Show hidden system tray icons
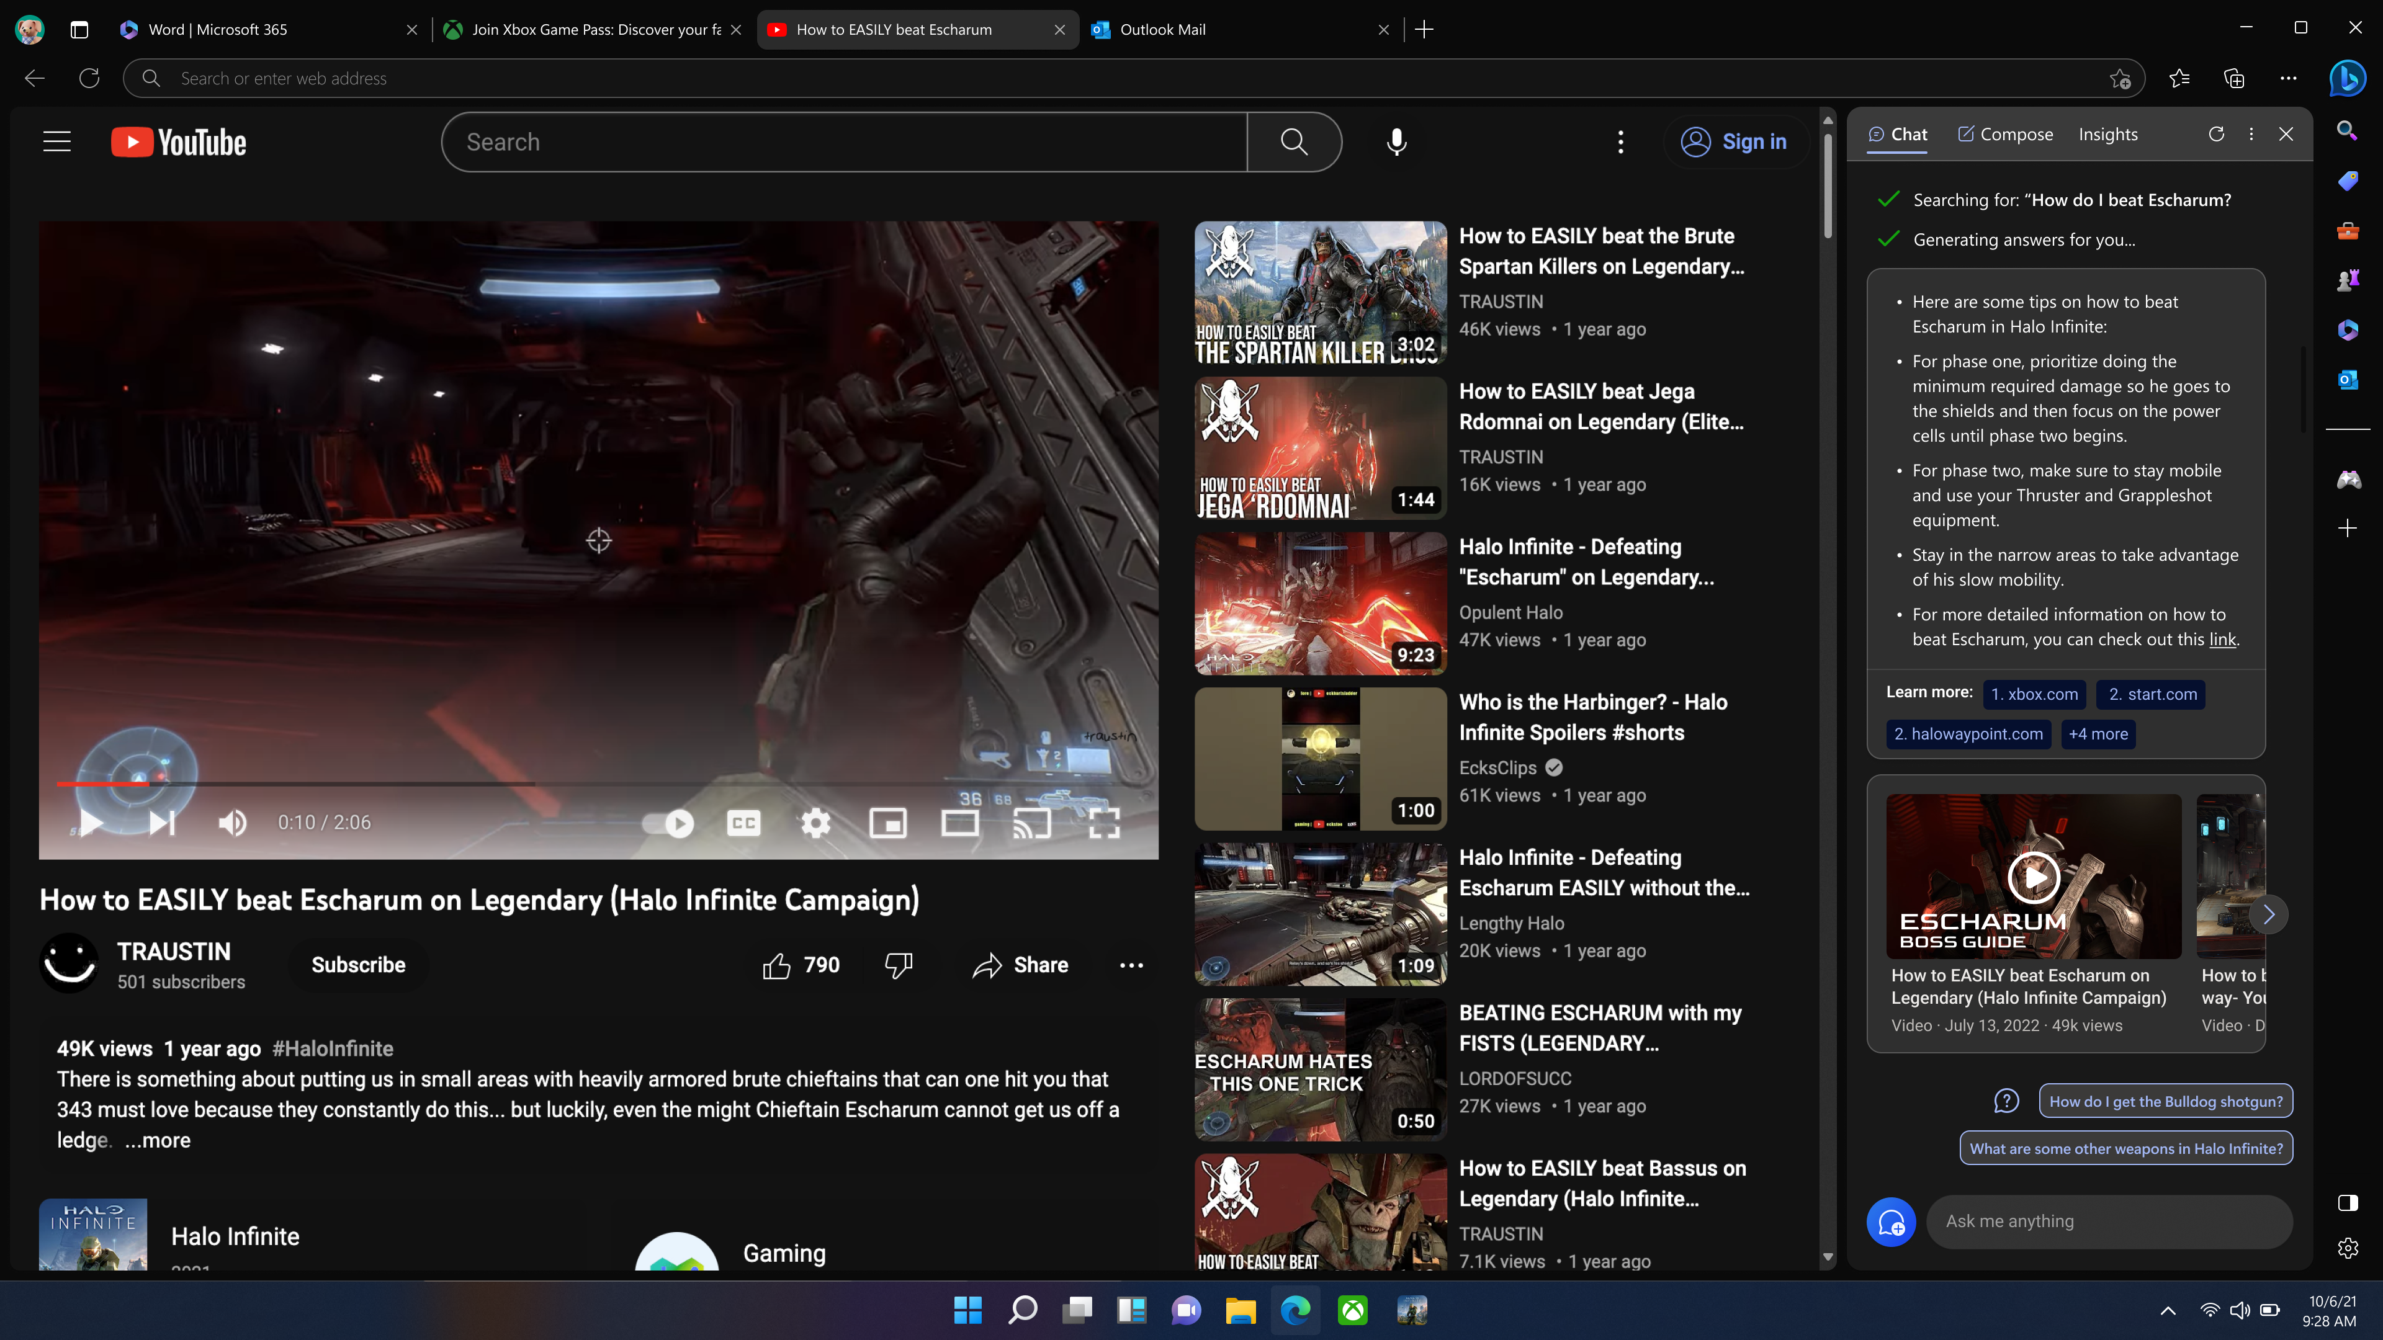 click(x=2168, y=1311)
